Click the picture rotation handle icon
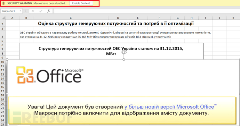The width and height of the screenshot is (240, 126). point(124,52)
